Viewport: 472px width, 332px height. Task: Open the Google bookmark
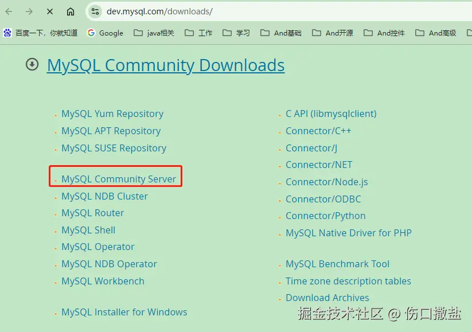tap(105, 33)
